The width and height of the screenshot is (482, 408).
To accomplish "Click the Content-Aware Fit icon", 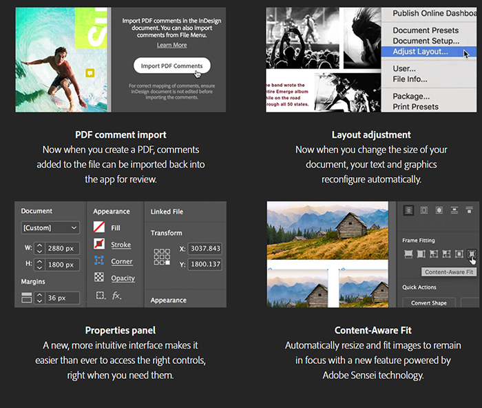I will [x=472, y=255].
